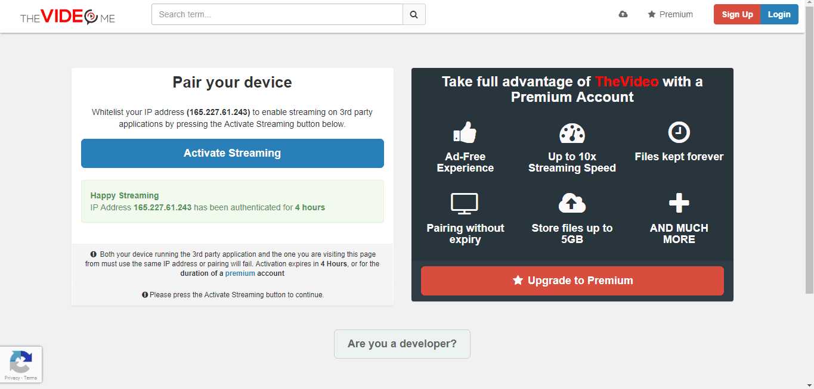Focus the Search term input field
814x389 pixels.
pos(277,14)
